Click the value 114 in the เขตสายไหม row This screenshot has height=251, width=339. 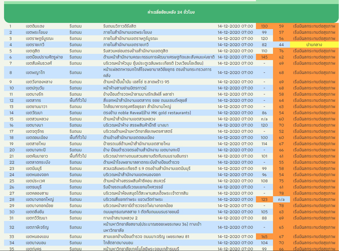click(x=264, y=144)
